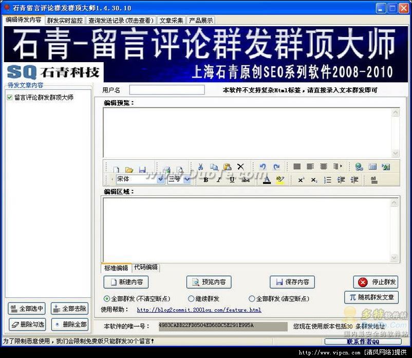412x358 pixels.
Task: Apply subscript formatting
Action: [x=314, y=180]
